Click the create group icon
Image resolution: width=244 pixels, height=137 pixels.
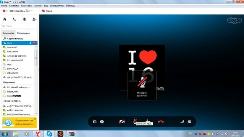[24, 19]
